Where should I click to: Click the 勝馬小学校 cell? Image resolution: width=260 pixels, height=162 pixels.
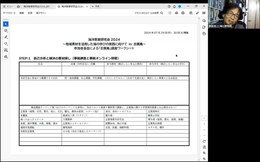(x=168, y=115)
